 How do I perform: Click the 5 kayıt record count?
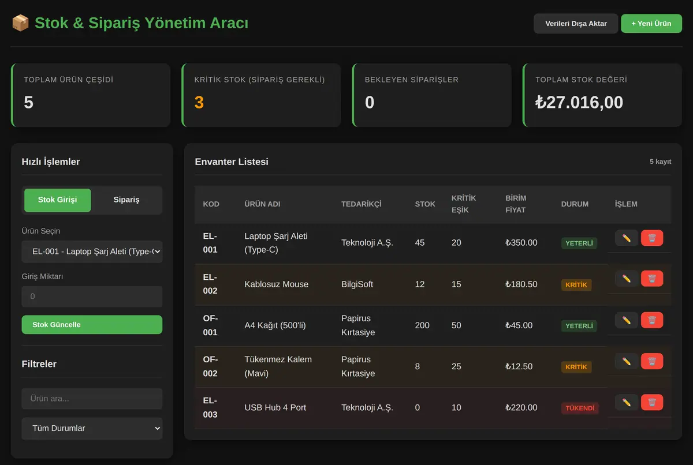661,162
